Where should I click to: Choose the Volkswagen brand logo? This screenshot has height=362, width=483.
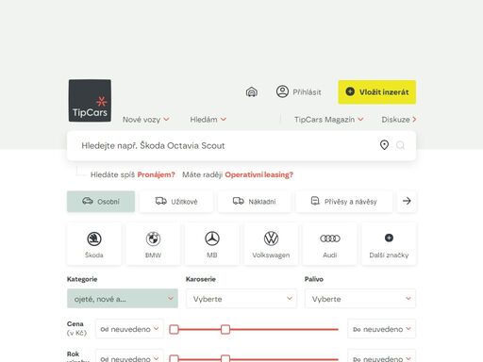pyautogui.click(x=271, y=239)
